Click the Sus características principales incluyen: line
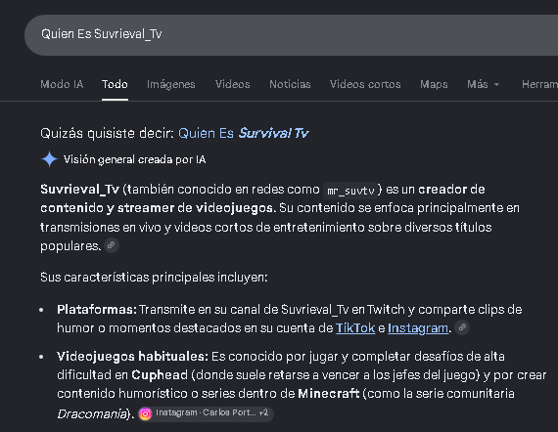 tap(154, 278)
